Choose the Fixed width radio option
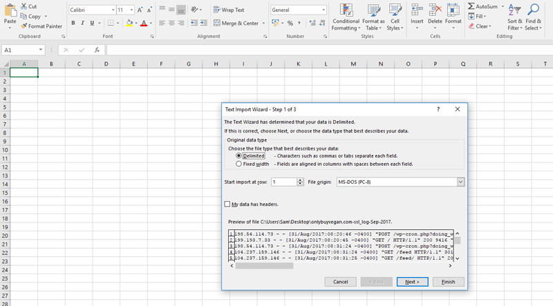553x306 pixels. coord(239,164)
